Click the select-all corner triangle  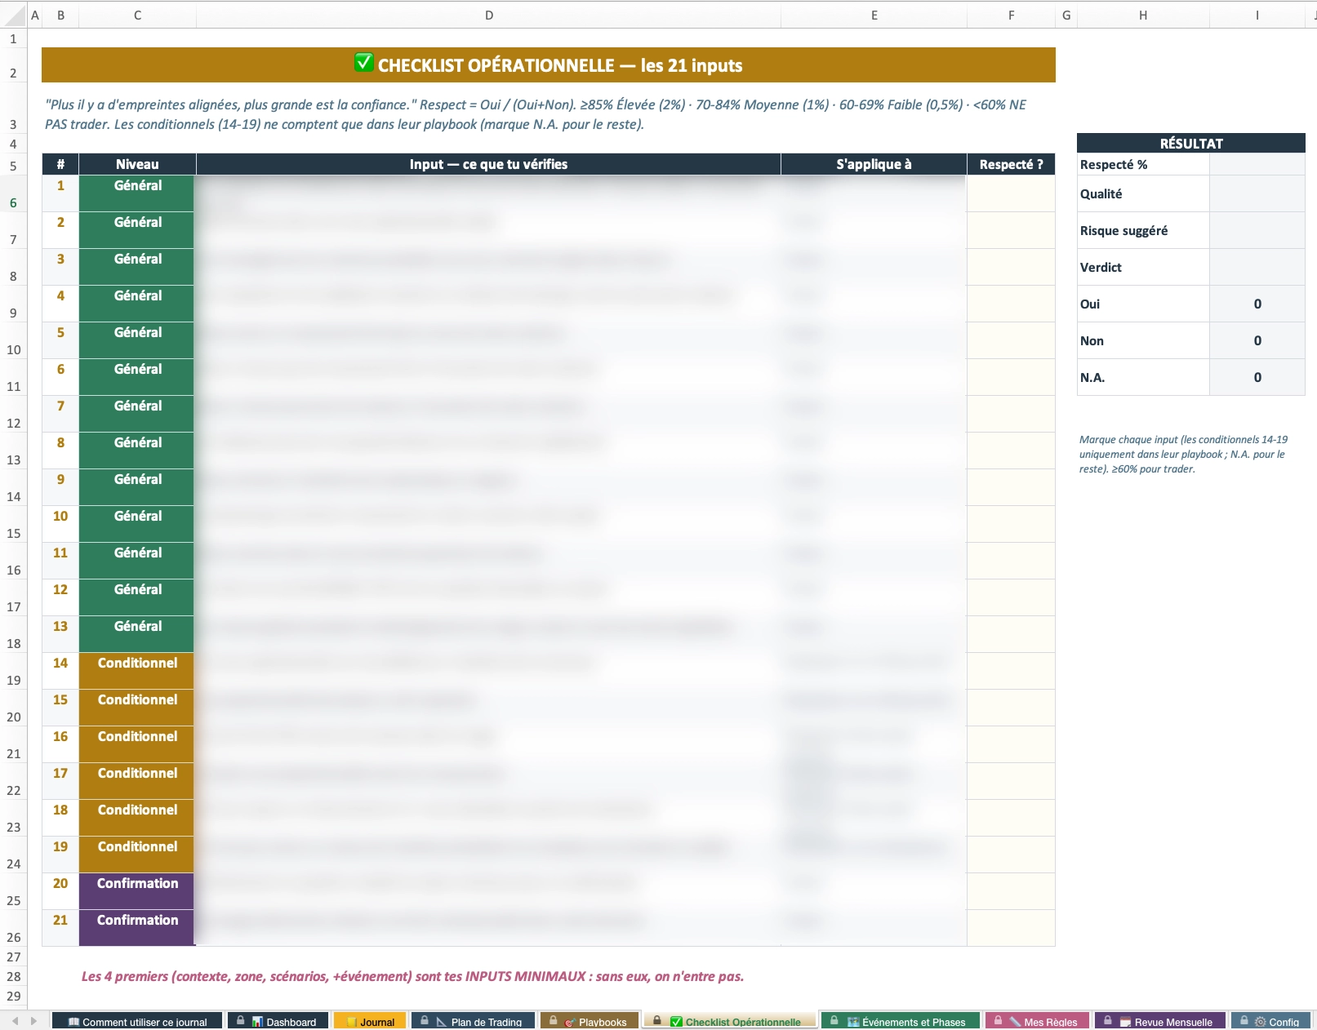[x=14, y=15]
